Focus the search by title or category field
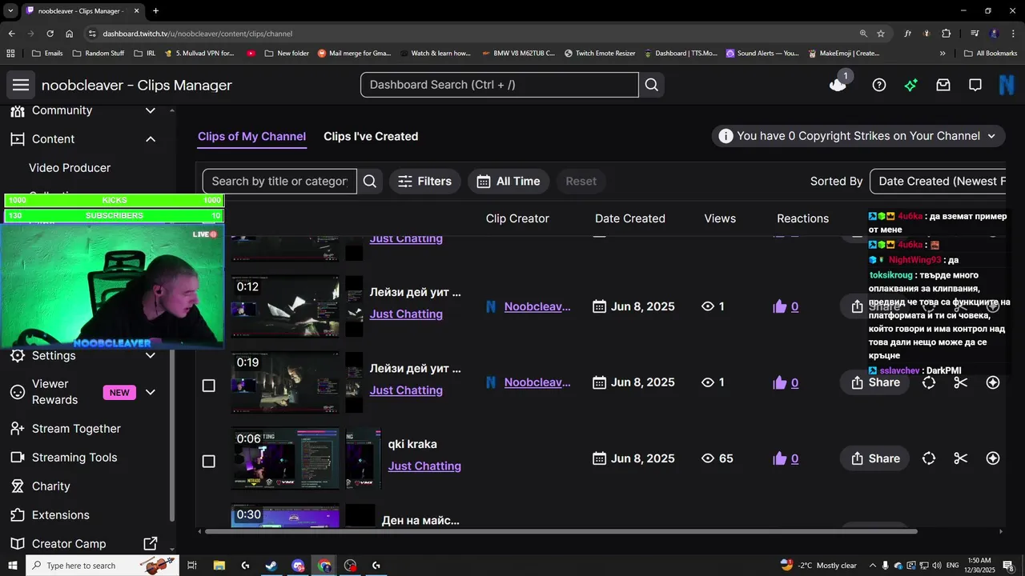 pyautogui.click(x=279, y=182)
